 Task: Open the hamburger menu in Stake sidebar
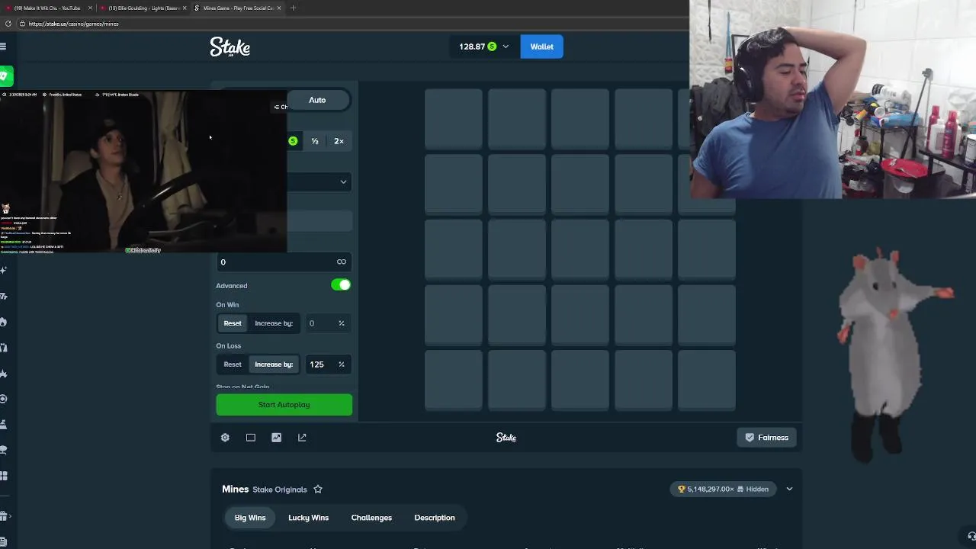[3, 47]
